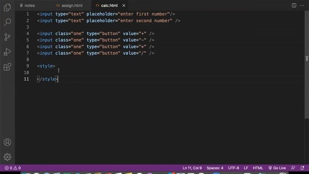The image size is (309, 174).
Task: Click the opening <style> tag
Action: [x=46, y=66]
